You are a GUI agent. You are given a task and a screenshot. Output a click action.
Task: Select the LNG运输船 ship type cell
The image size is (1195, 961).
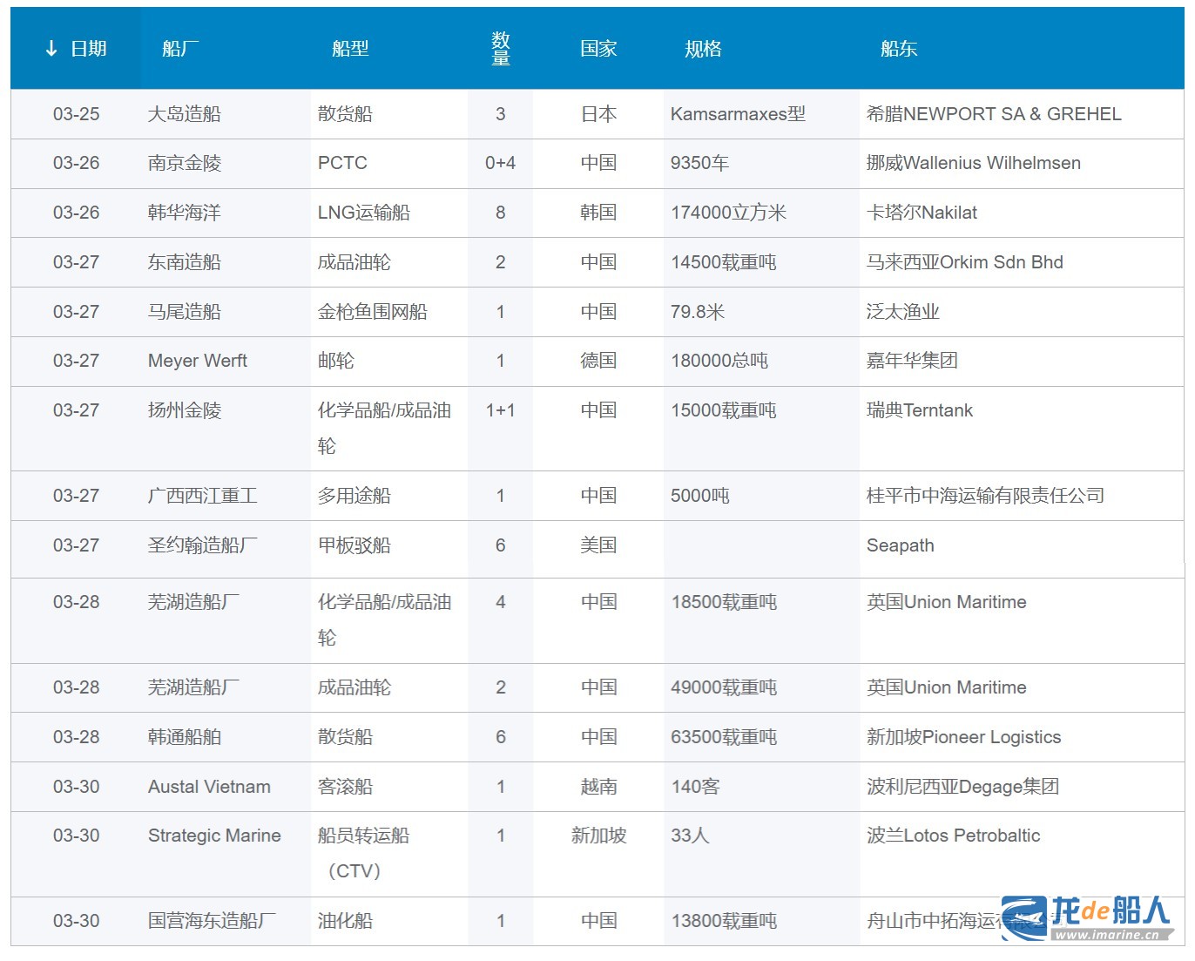click(364, 213)
